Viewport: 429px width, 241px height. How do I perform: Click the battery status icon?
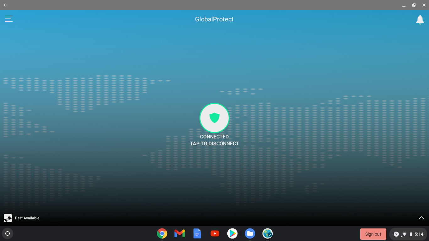coord(411,234)
